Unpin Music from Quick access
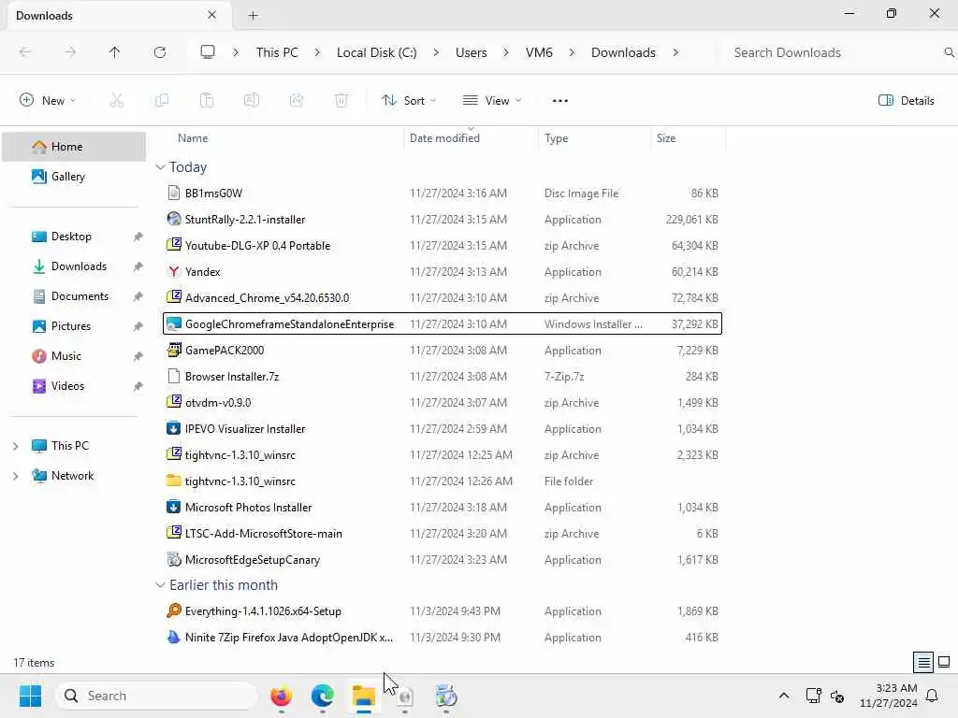 coord(138,356)
